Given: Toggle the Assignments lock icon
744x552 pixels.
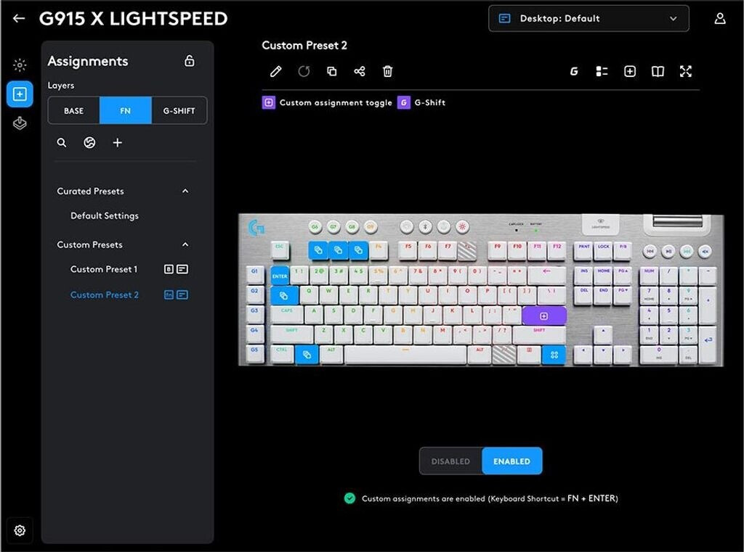Looking at the screenshot, I should pos(190,61).
